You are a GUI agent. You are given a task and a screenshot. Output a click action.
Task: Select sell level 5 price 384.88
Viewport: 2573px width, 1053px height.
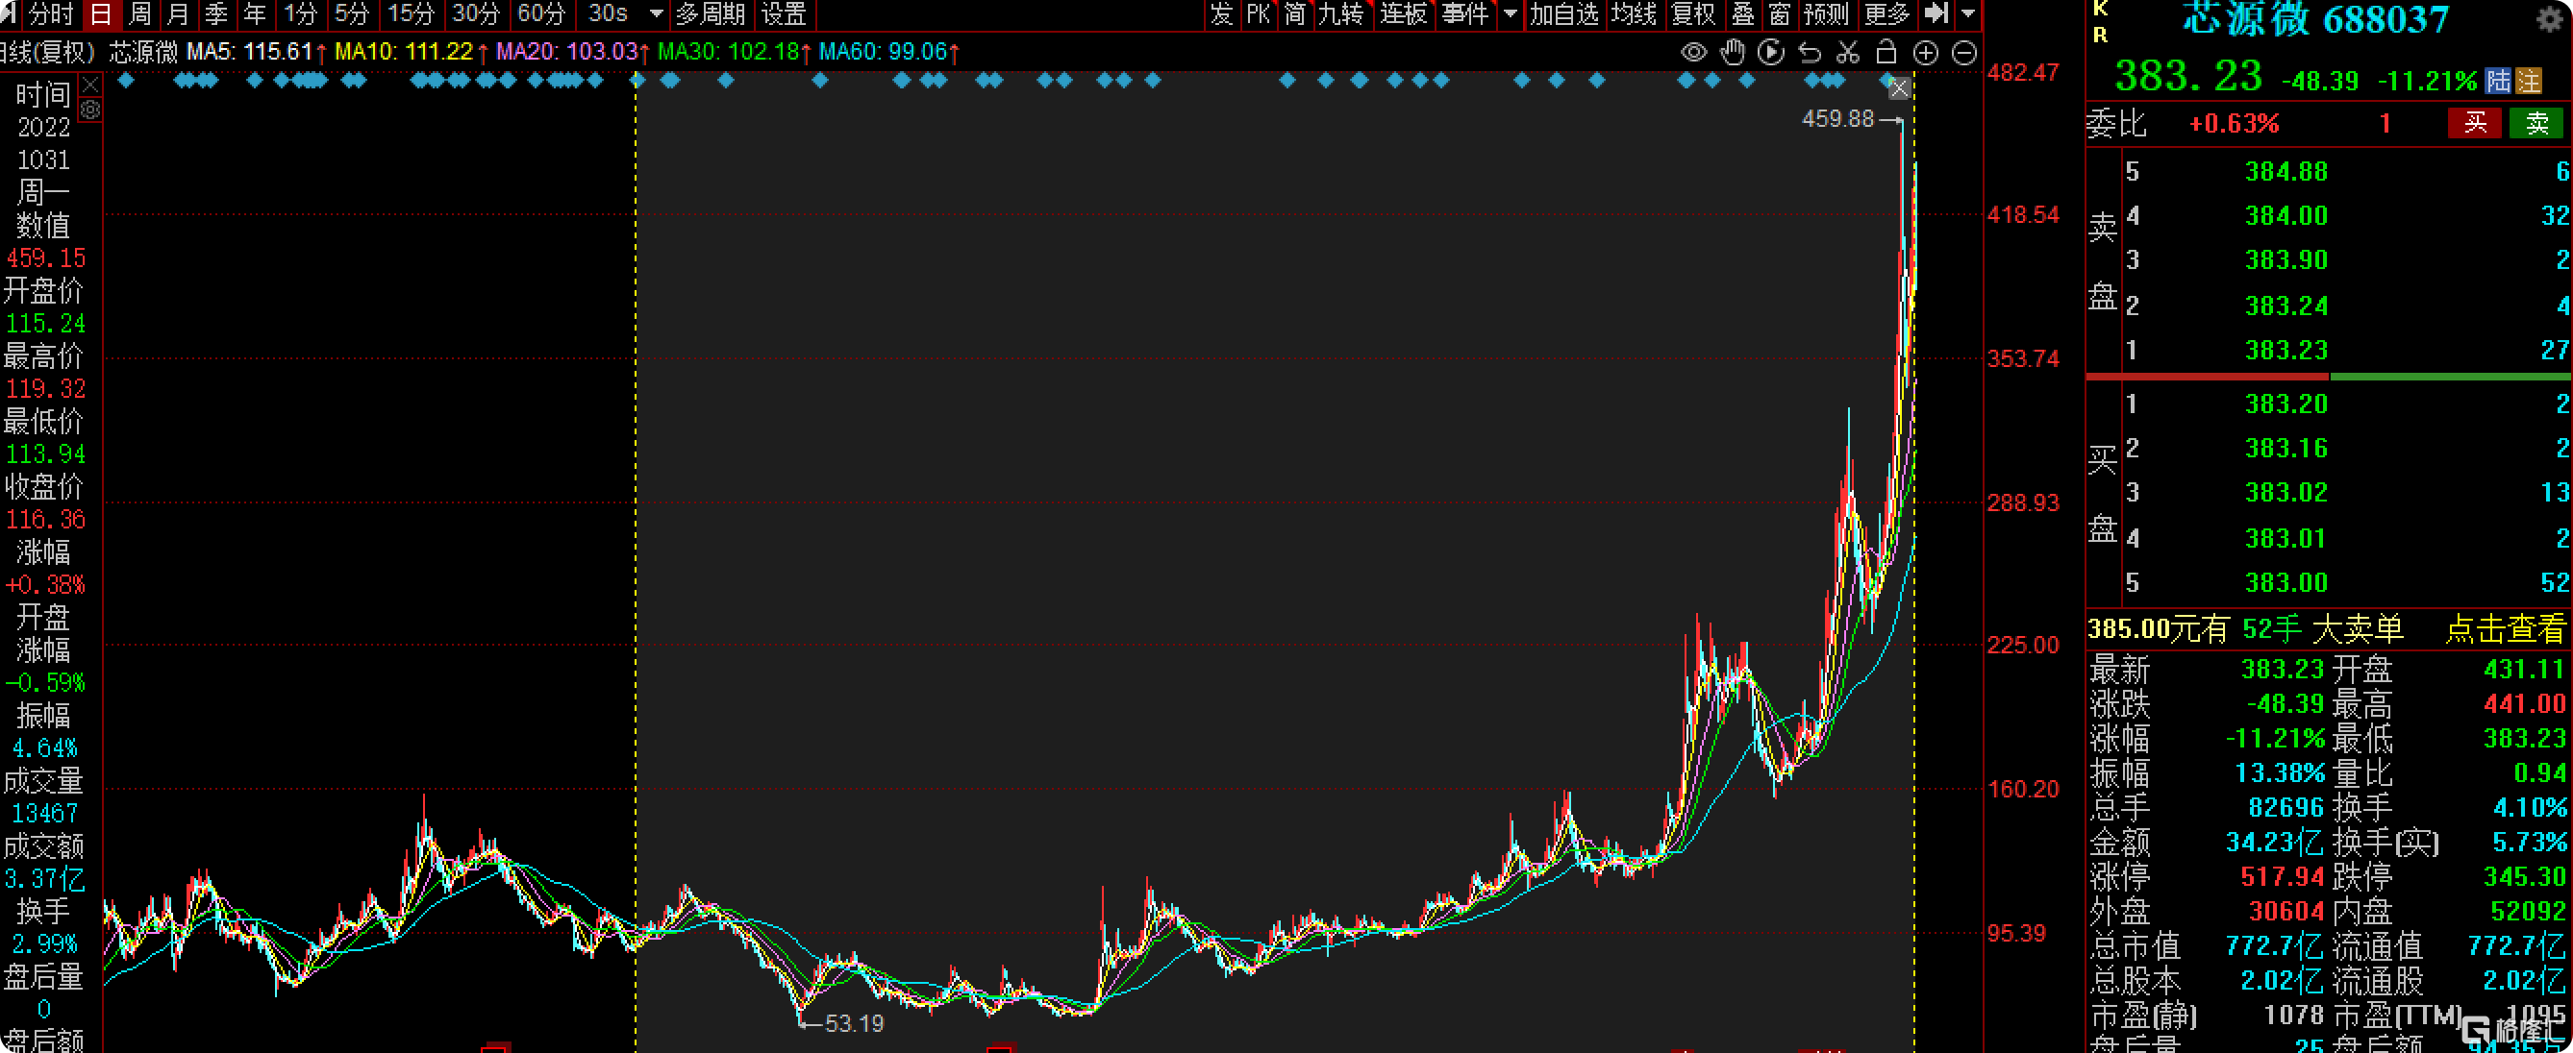(x=2286, y=172)
